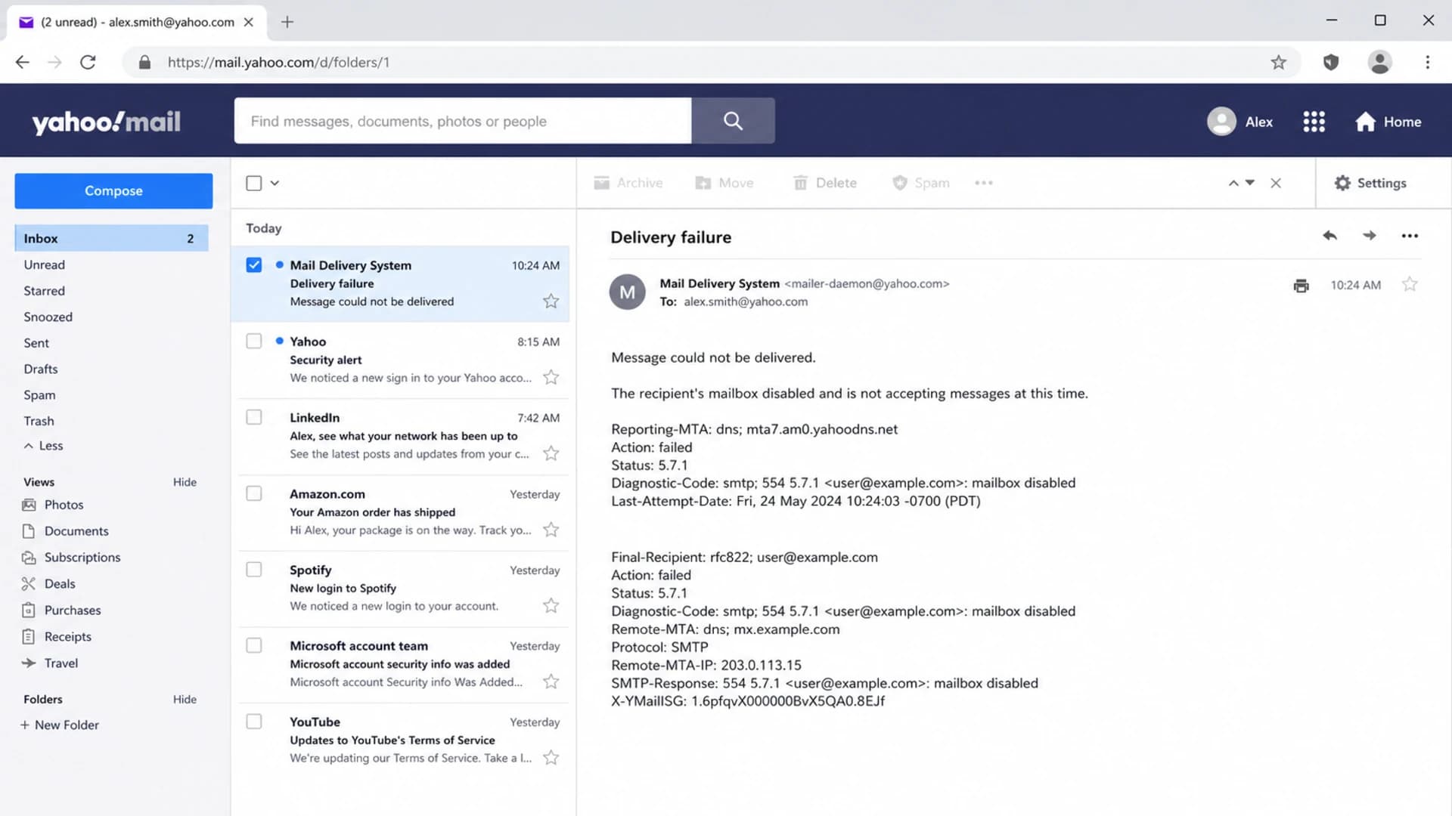Star the open message in reading pane

(1410, 284)
